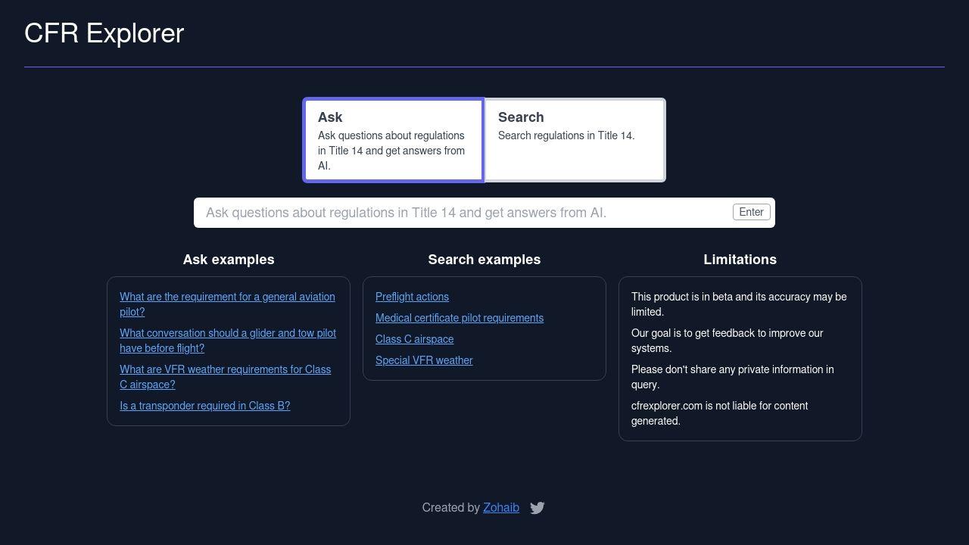Image resolution: width=969 pixels, height=545 pixels.
Task: Click the CFR Explorer site title
Action: pos(103,33)
